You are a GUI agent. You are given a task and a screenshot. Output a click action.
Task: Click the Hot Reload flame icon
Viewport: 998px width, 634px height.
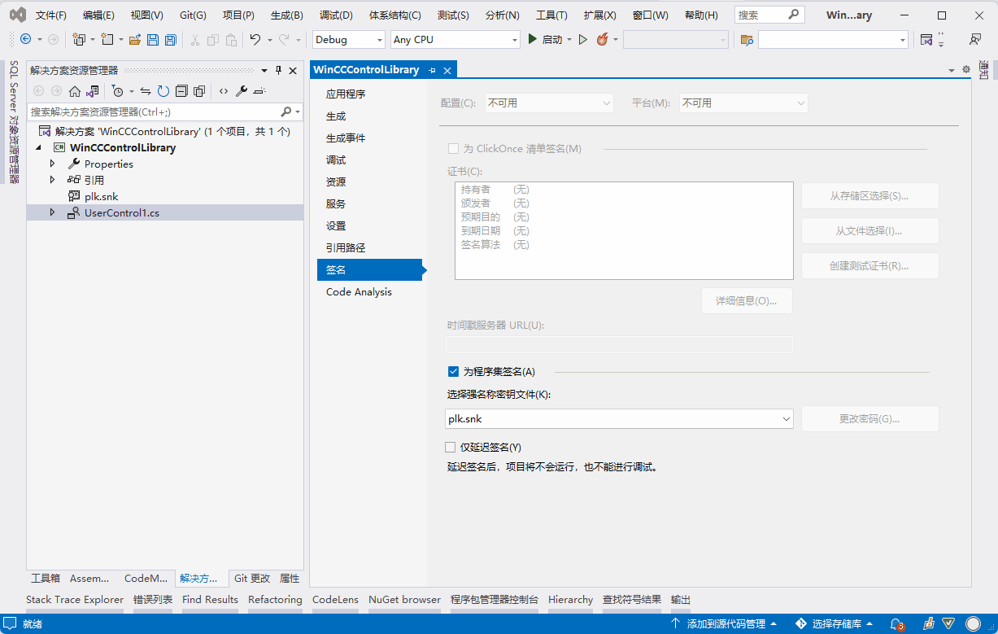click(603, 39)
